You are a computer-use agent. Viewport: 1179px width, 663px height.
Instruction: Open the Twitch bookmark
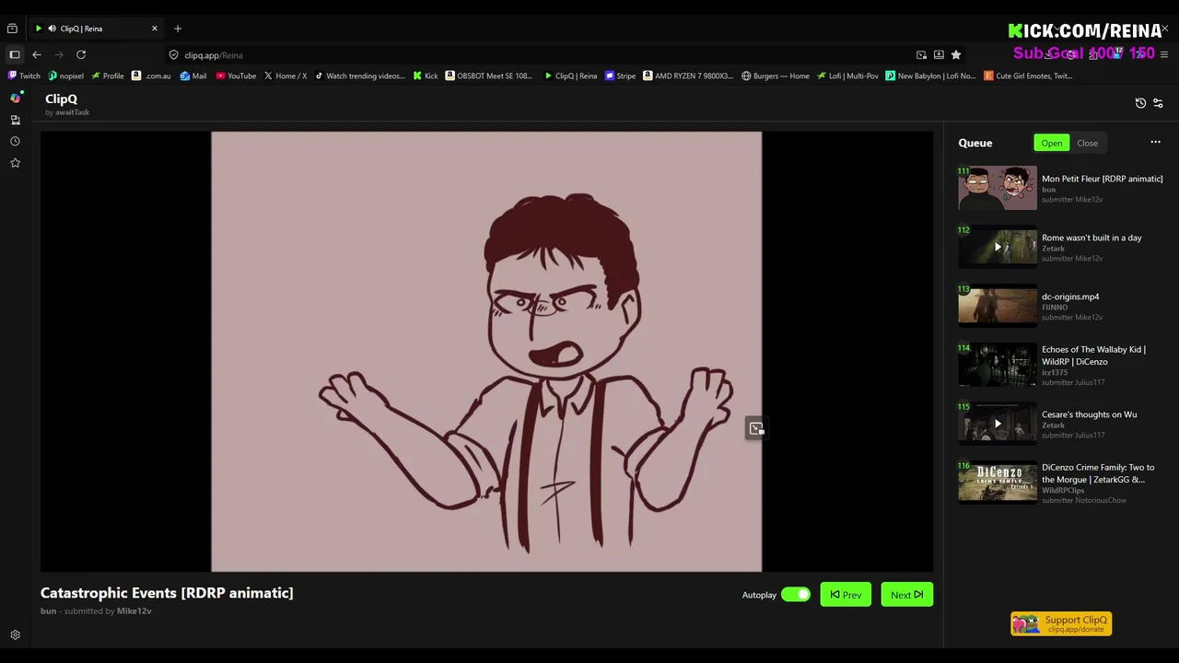tap(25, 76)
